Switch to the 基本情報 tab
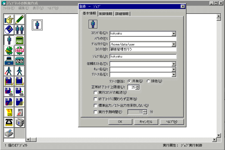This screenshot has height=150, width=225. 89,13
